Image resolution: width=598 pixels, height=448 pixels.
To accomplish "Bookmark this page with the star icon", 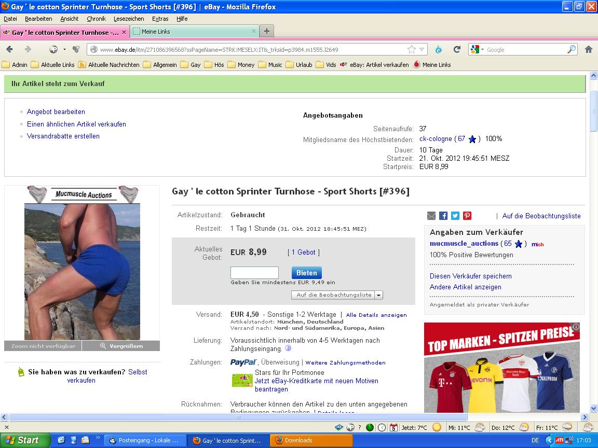I will [412, 50].
